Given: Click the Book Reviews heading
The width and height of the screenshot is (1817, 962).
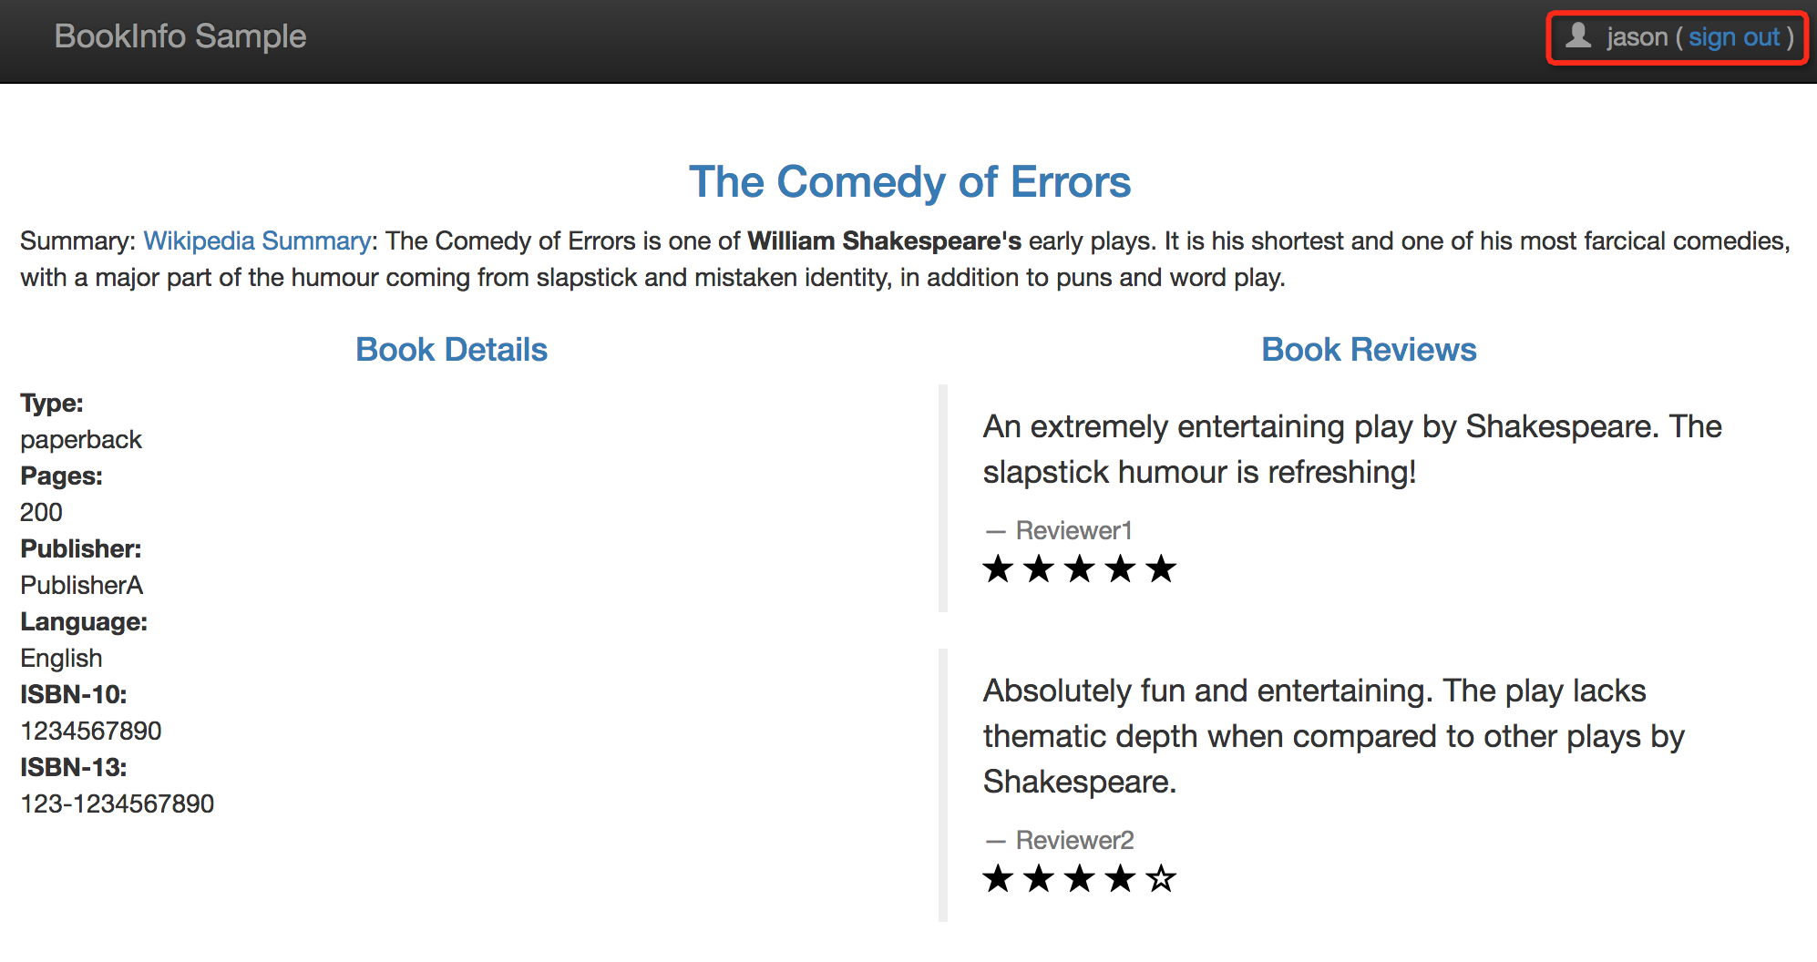Looking at the screenshot, I should click(x=1369, y=350).
